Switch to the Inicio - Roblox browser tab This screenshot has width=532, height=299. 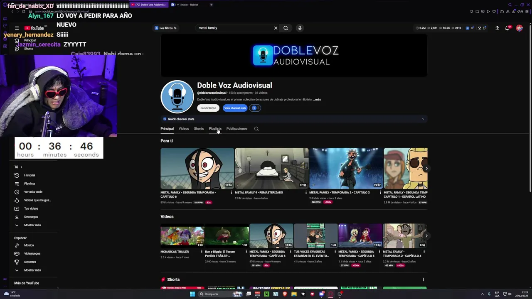[x=188, y=5]
